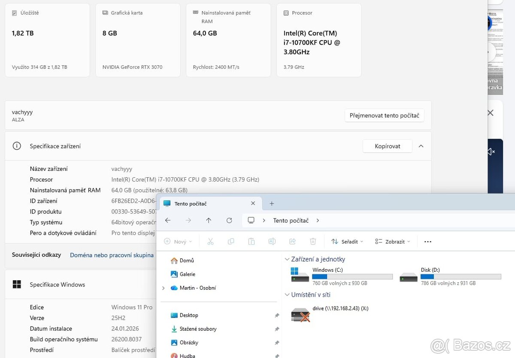The image size is (515, 358).
Task: Click the muted speaker icon on the right
Action: tap(491, 152)
